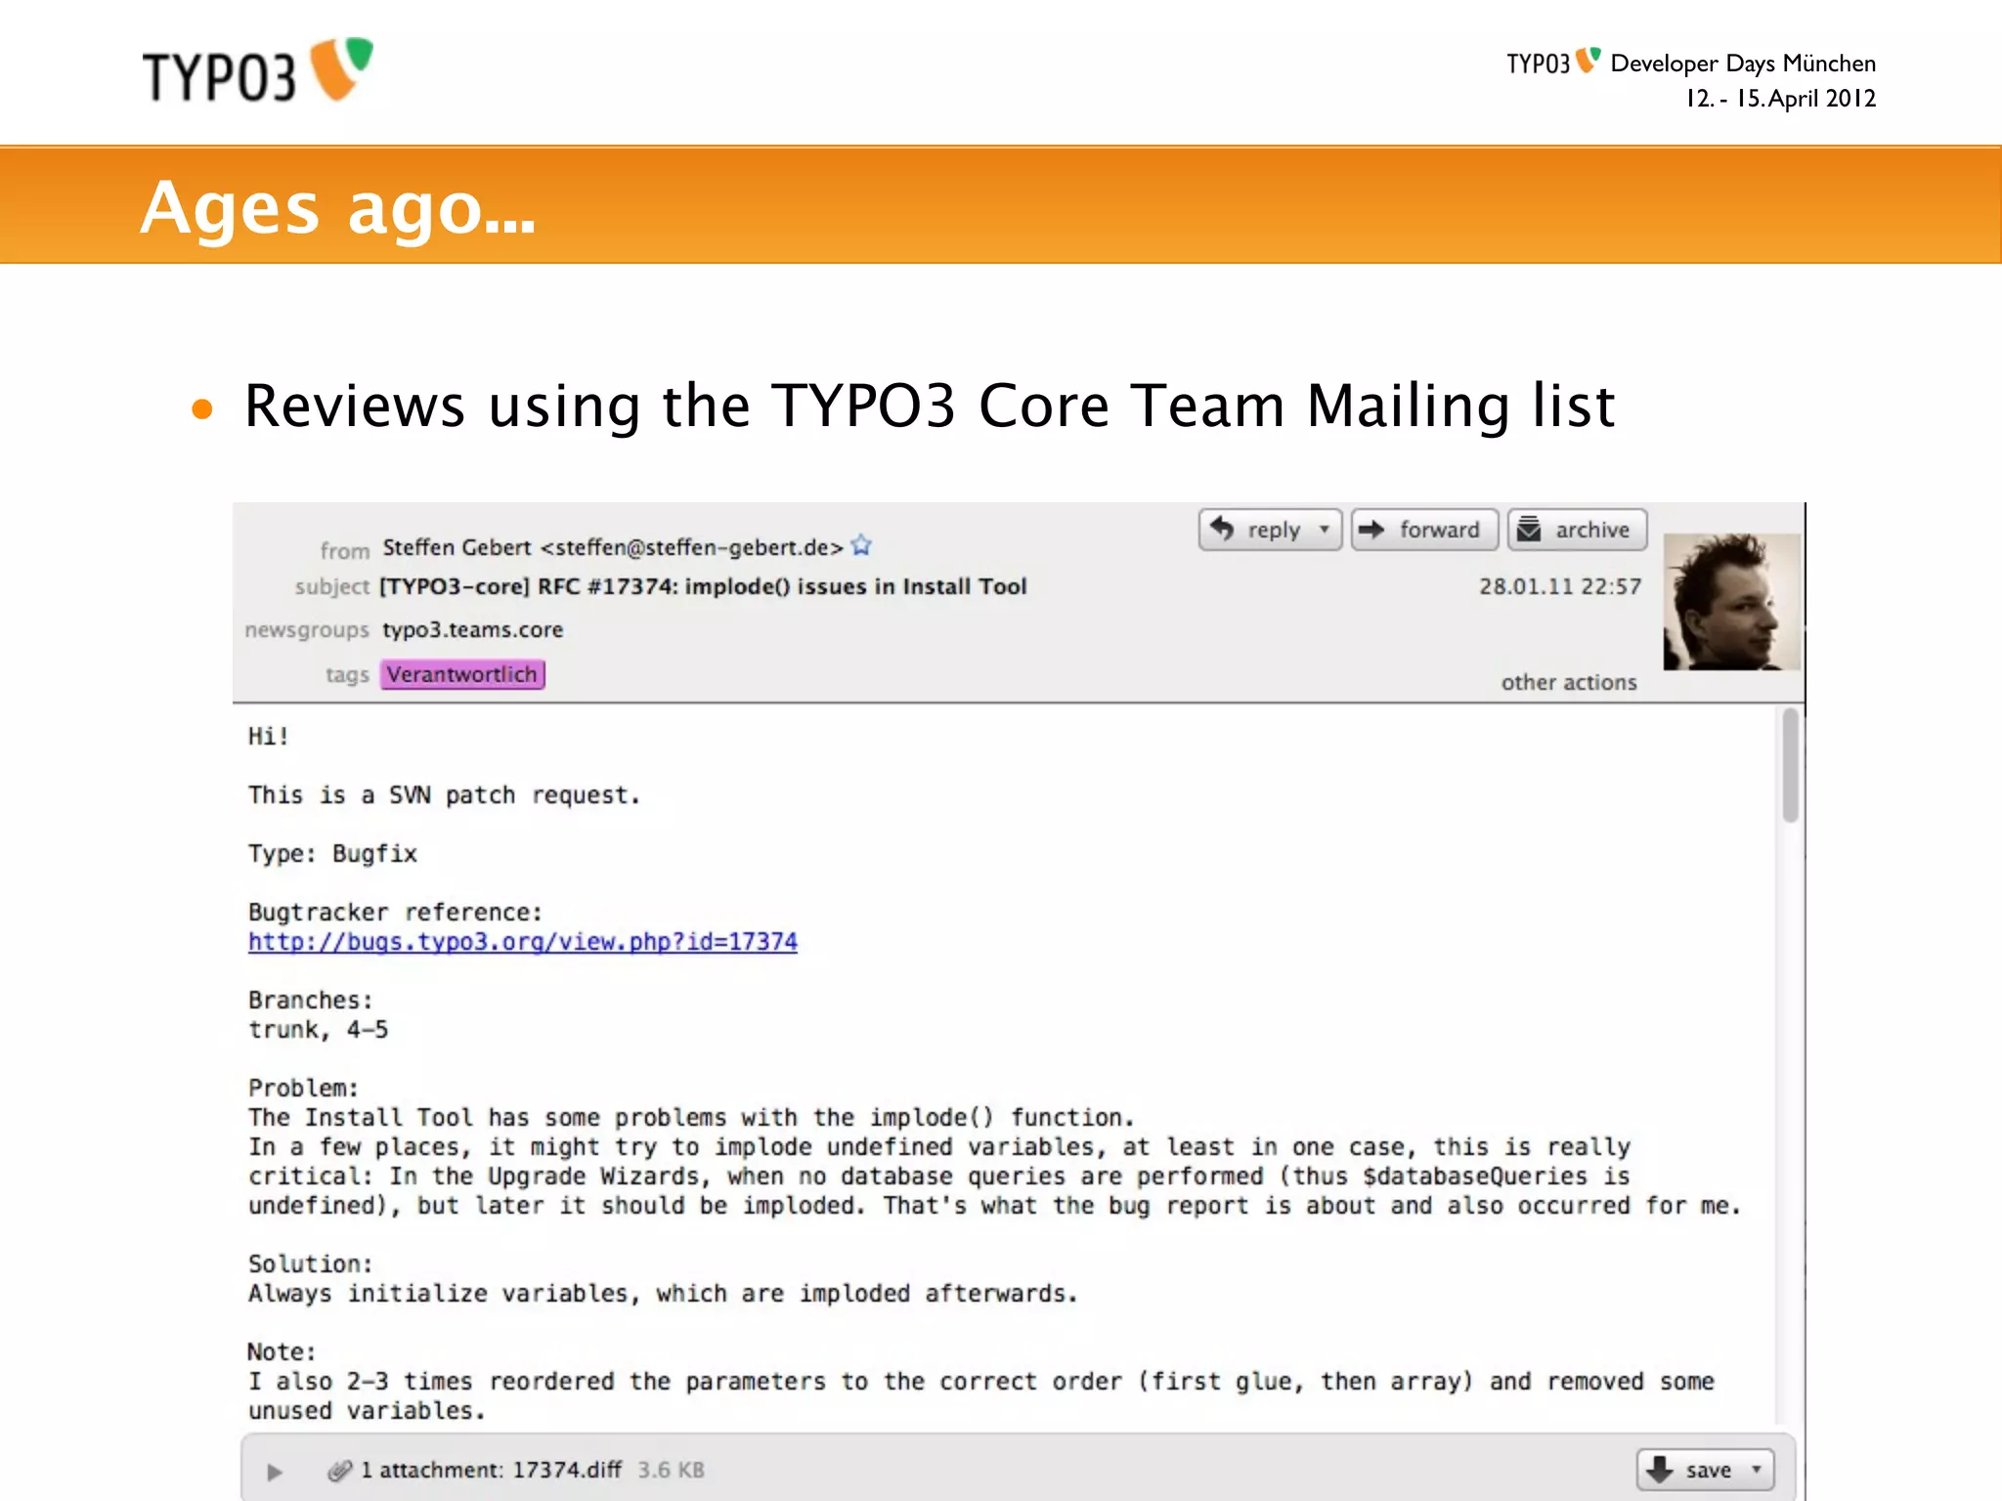The width and height of the screenshot is (2002, 1501).
Task: Click the TYPO3 logo in header
Action: coord(258,70)
